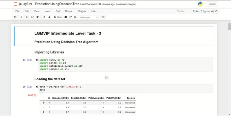The width and height of the screenshot is (231, 116).
Task: Cut selected cells with scissors icon
Action: pos(27,17)
